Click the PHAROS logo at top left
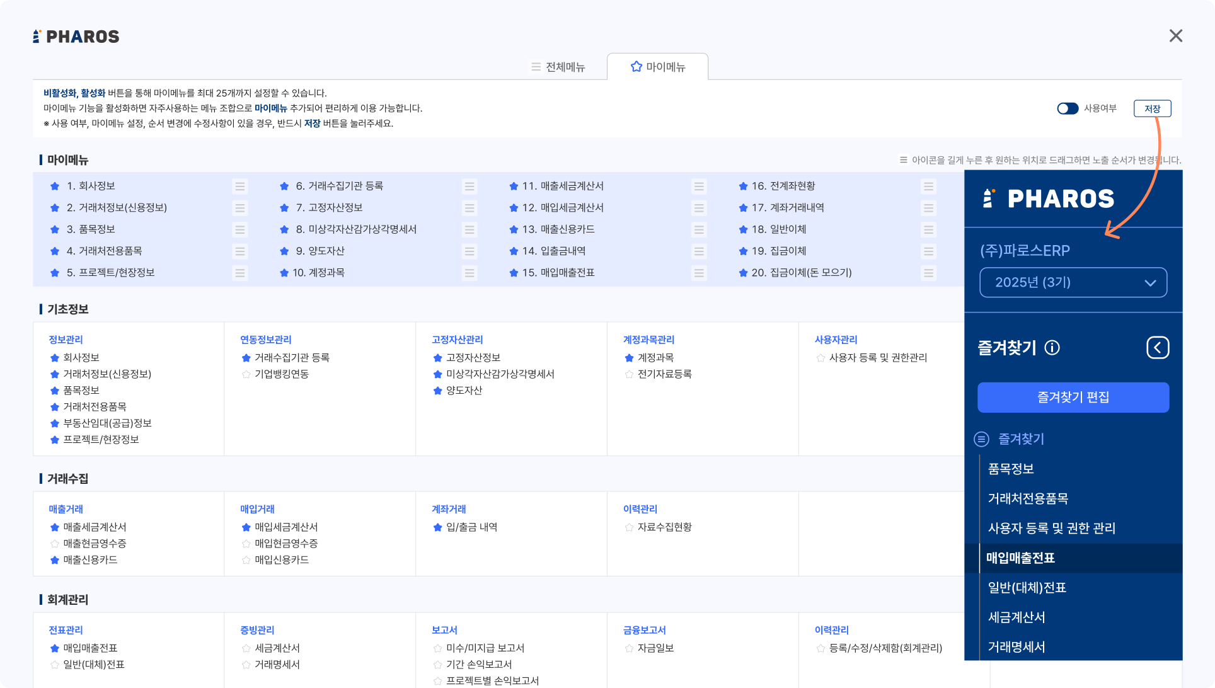Image resolution: width=1215 pixels, height=688 pixels. tap(76, 37)
